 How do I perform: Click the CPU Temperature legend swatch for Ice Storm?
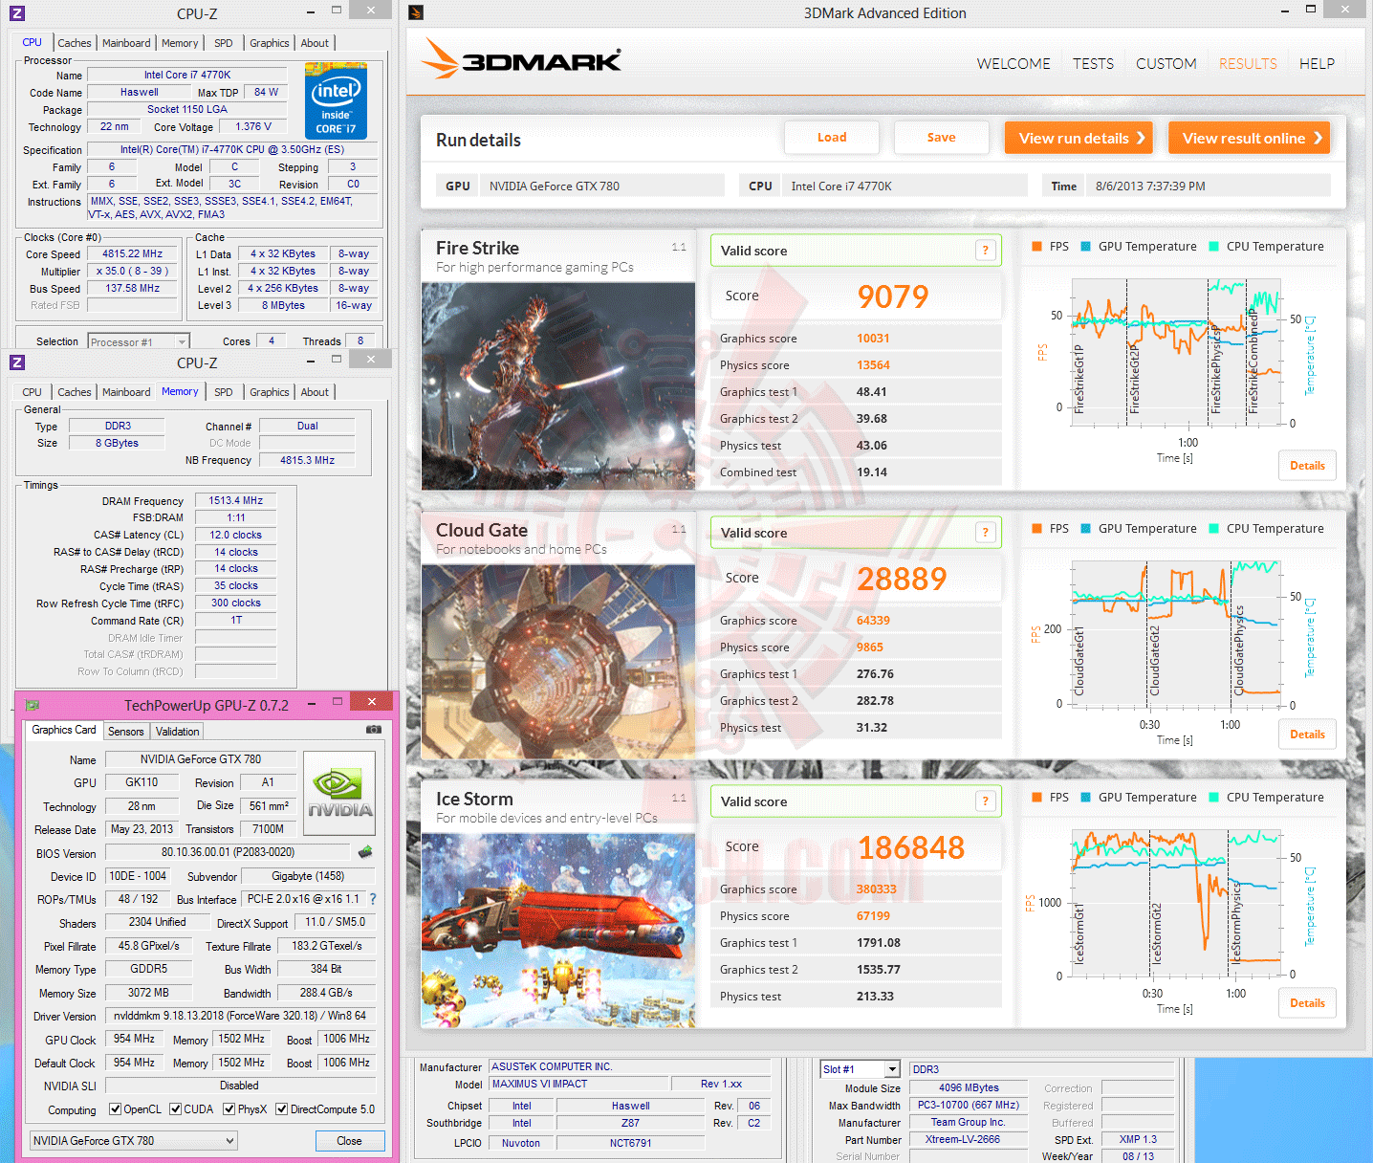pyautogui.click(x=1214, y=798)
